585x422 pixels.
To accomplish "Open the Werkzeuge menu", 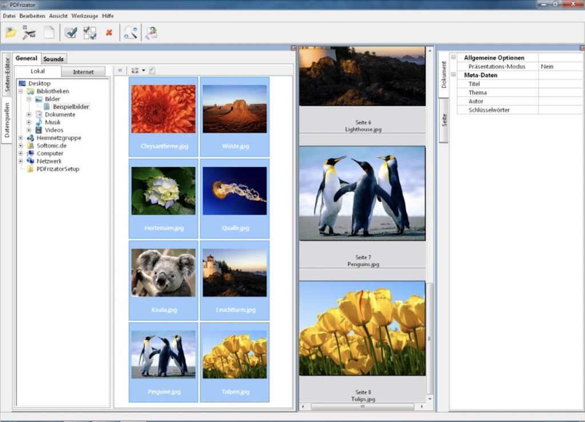I will click(85, 16).
